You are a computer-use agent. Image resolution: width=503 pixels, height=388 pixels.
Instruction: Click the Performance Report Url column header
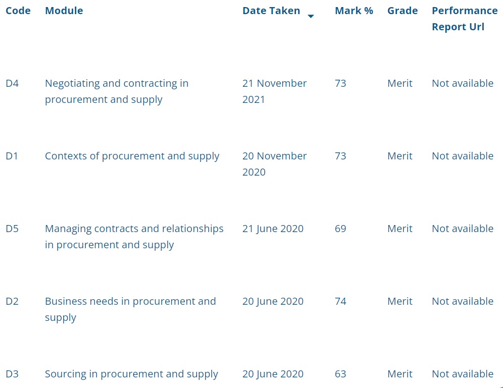click(465, 19)
